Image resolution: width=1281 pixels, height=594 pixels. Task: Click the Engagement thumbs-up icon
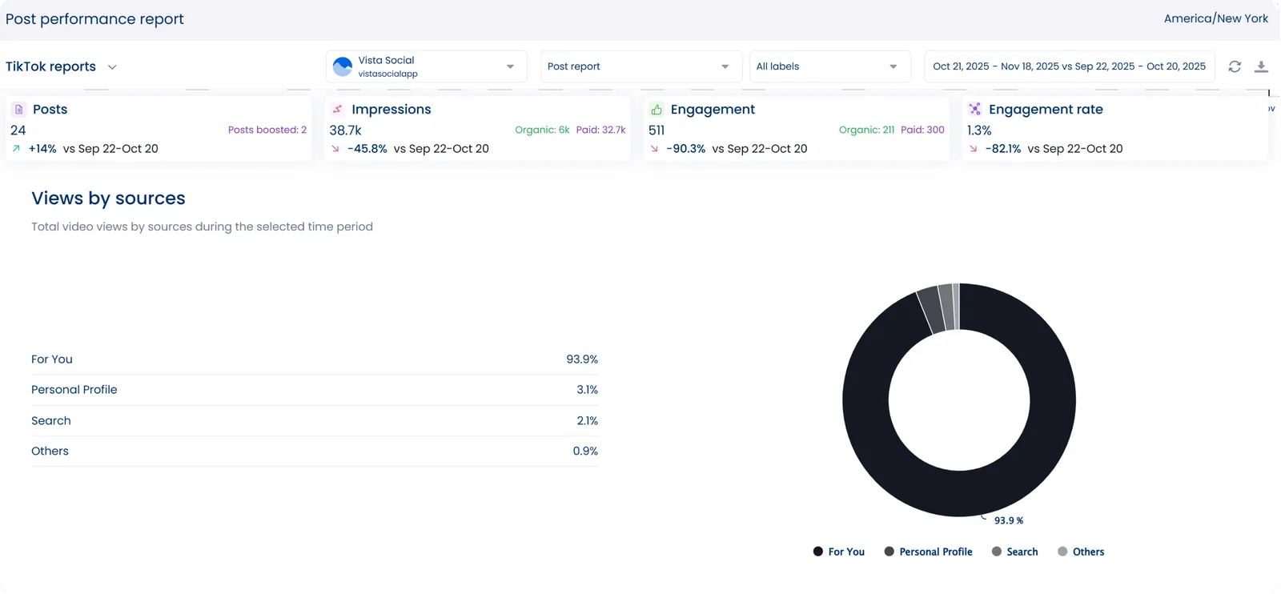click(x=657, y=110)
